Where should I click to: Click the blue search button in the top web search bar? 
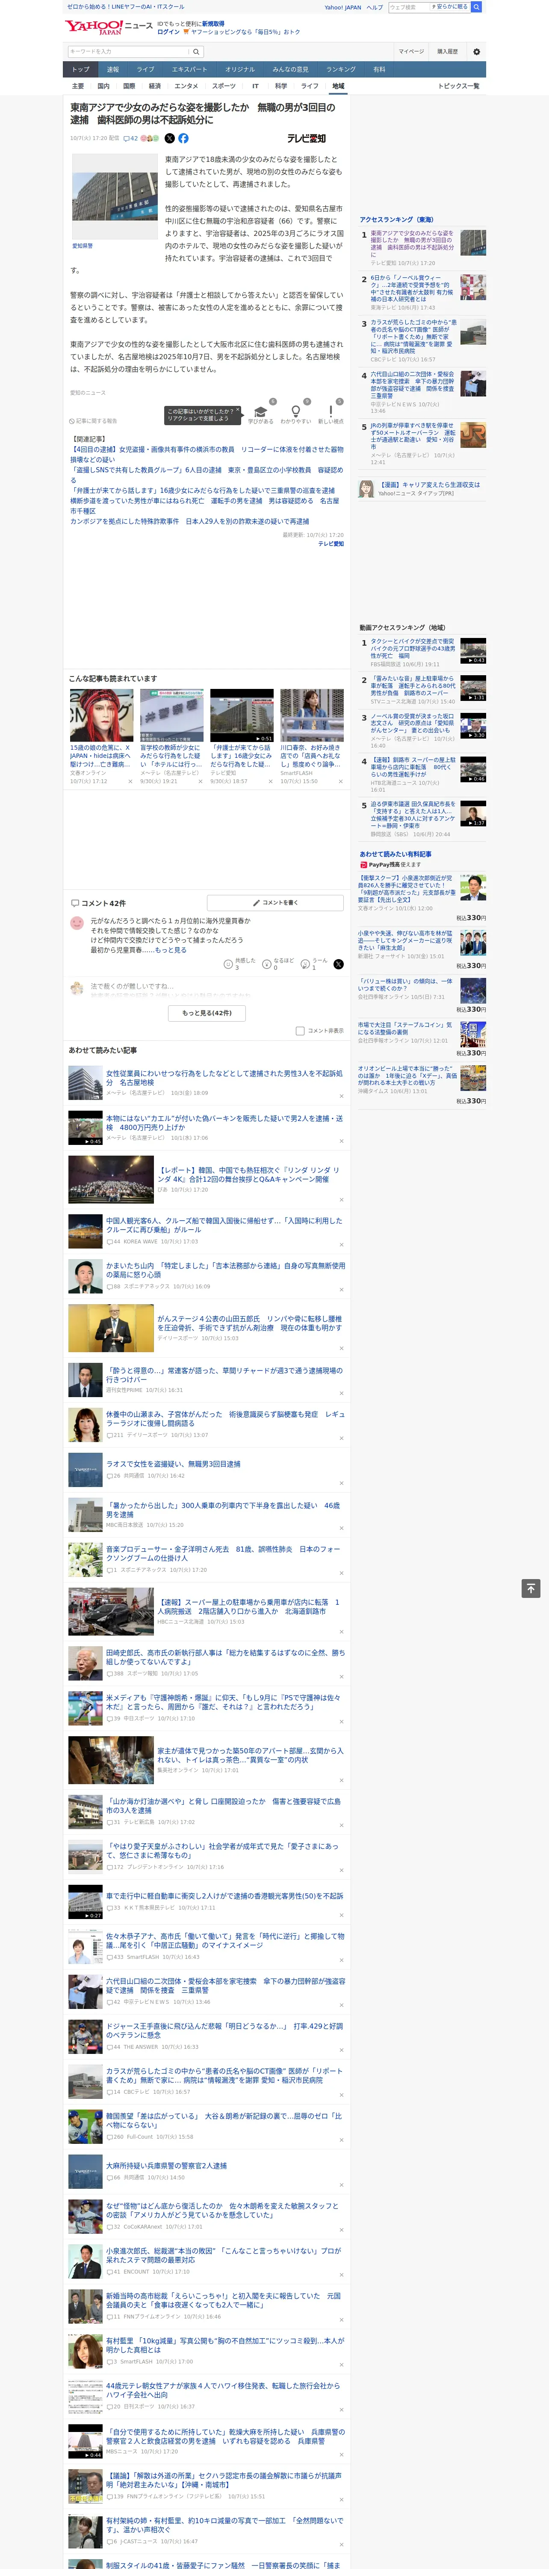point(476,7)
